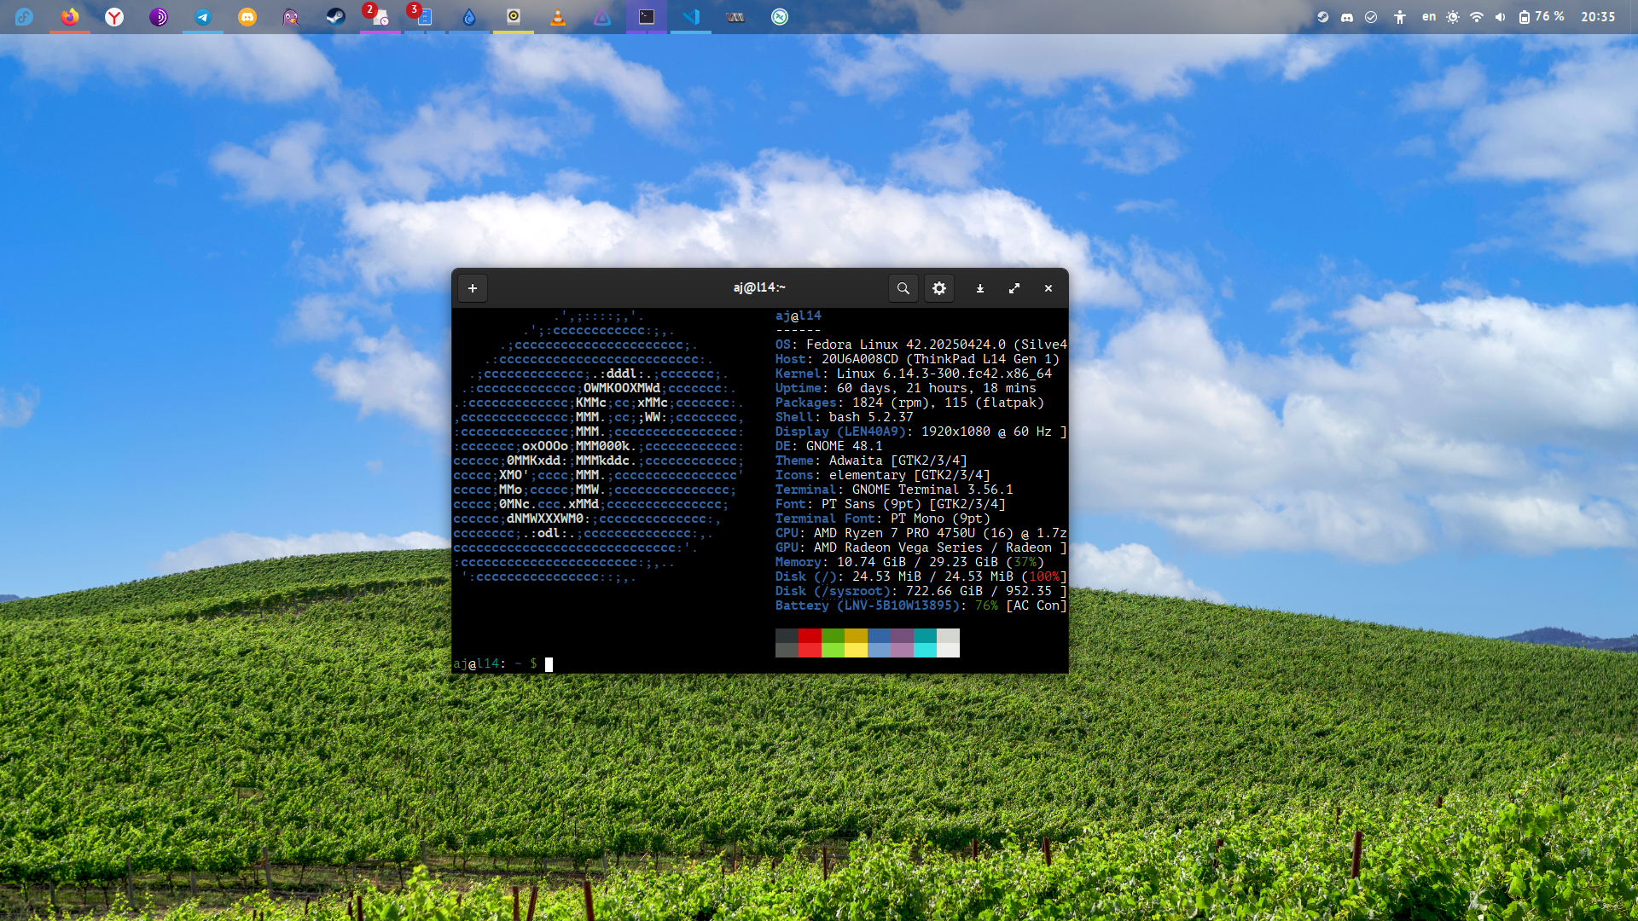1638x921 pixels.
Task: Open the orange Discord launcher icon
Action: (247, 17)
